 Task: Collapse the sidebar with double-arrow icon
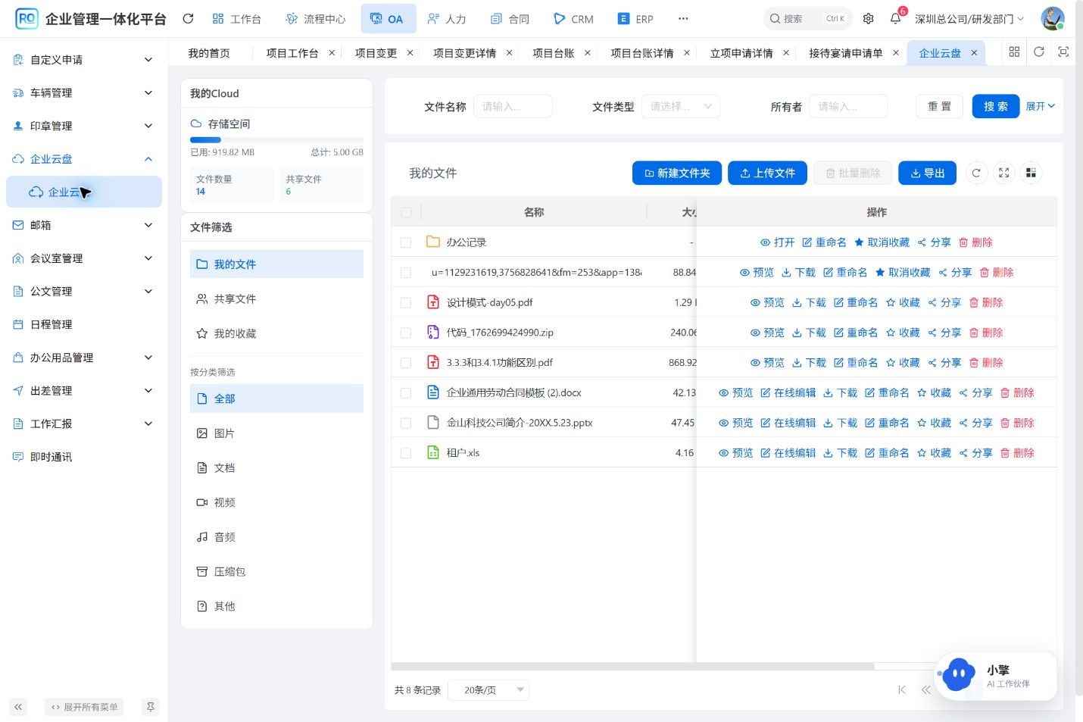click(18, 706)
